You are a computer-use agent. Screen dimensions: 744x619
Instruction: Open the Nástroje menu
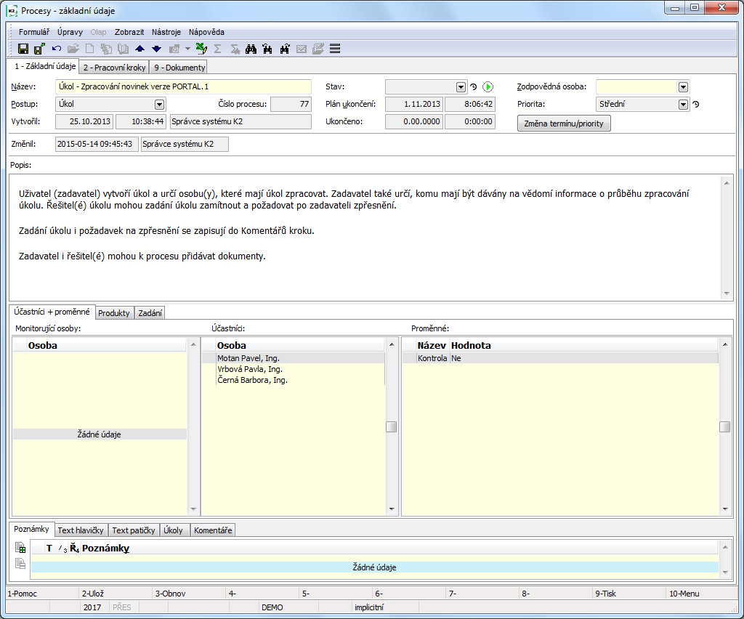click(166, 32)
